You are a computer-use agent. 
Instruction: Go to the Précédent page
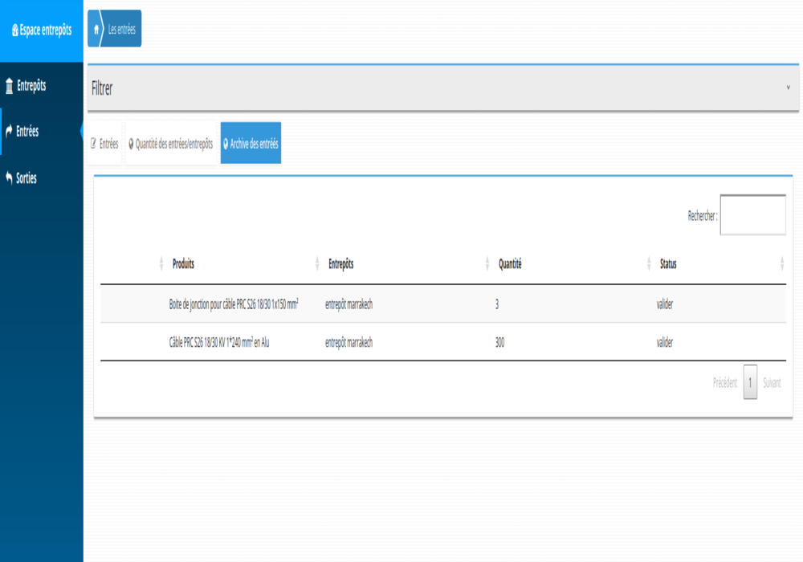724,383
